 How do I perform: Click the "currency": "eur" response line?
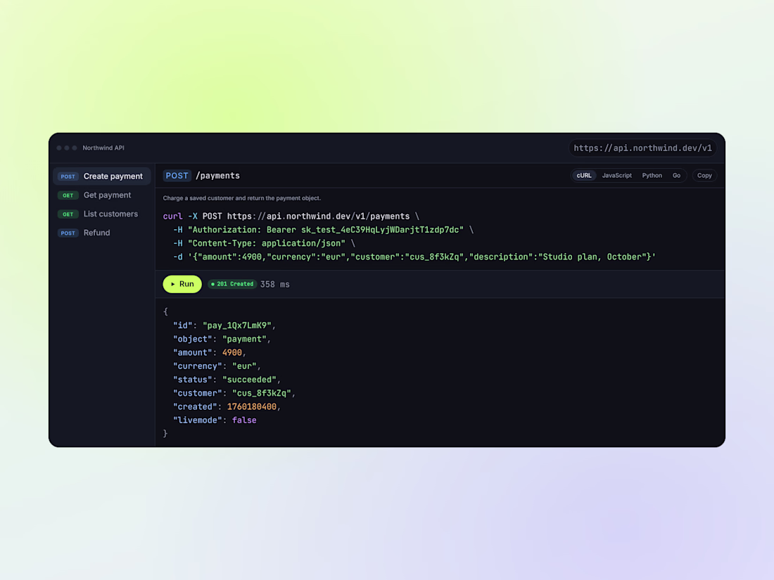[x=217, y=366]
